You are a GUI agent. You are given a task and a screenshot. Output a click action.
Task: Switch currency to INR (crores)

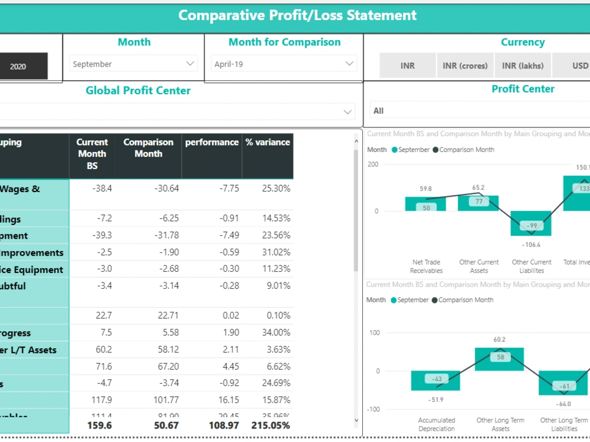(465, 65)
